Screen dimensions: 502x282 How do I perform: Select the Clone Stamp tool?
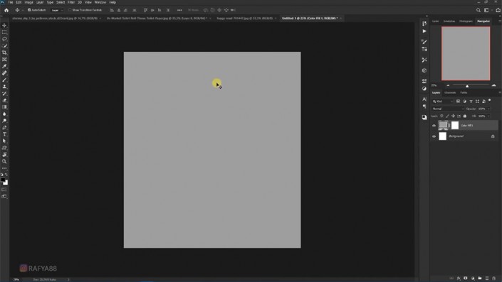(4, 87)
